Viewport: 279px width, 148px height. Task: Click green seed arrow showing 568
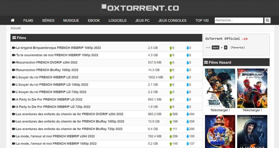tap(171, 114)
